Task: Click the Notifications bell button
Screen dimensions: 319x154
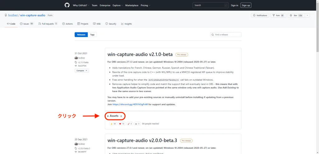Action: (260, 16)
